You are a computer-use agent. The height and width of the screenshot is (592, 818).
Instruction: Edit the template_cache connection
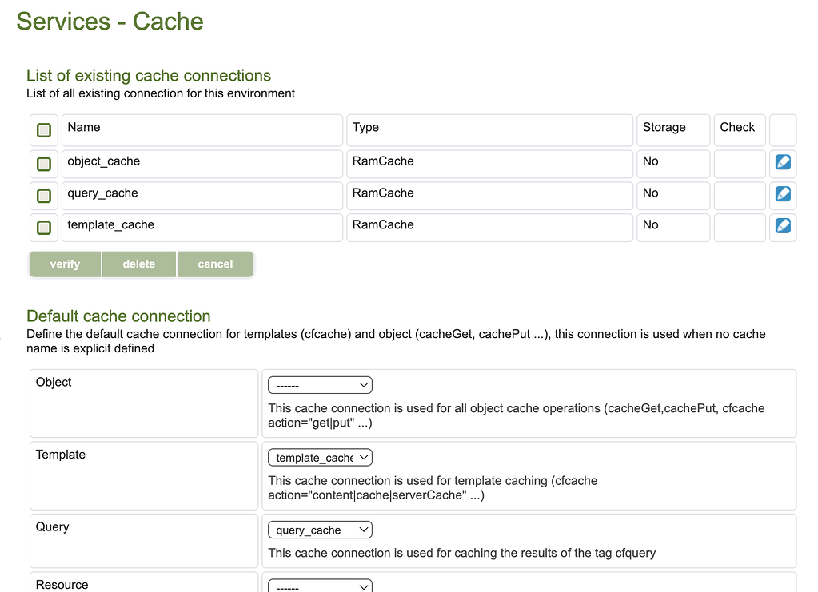[x=782, y=227]
